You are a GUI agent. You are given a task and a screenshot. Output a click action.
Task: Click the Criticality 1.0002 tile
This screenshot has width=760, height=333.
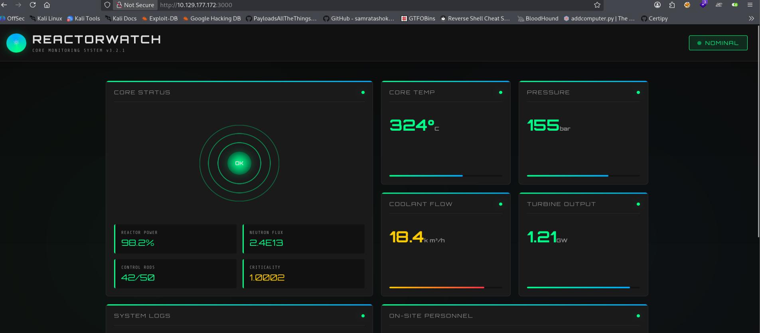point(304,274)
